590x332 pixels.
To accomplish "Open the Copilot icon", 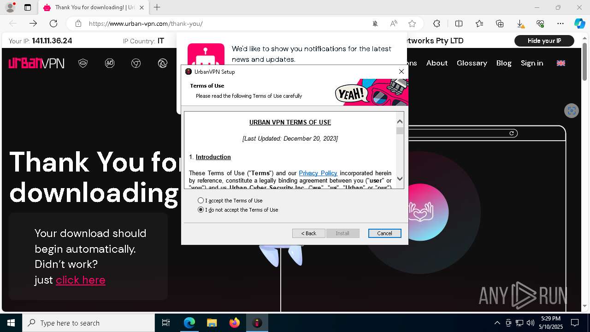I will [x=579, y=24].
